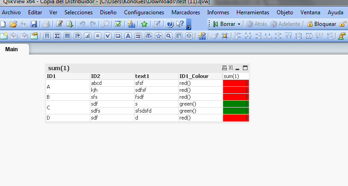Screen dimensions: 348x186
Task: Create a Multi Box object
Action: [x=77, y=36]
